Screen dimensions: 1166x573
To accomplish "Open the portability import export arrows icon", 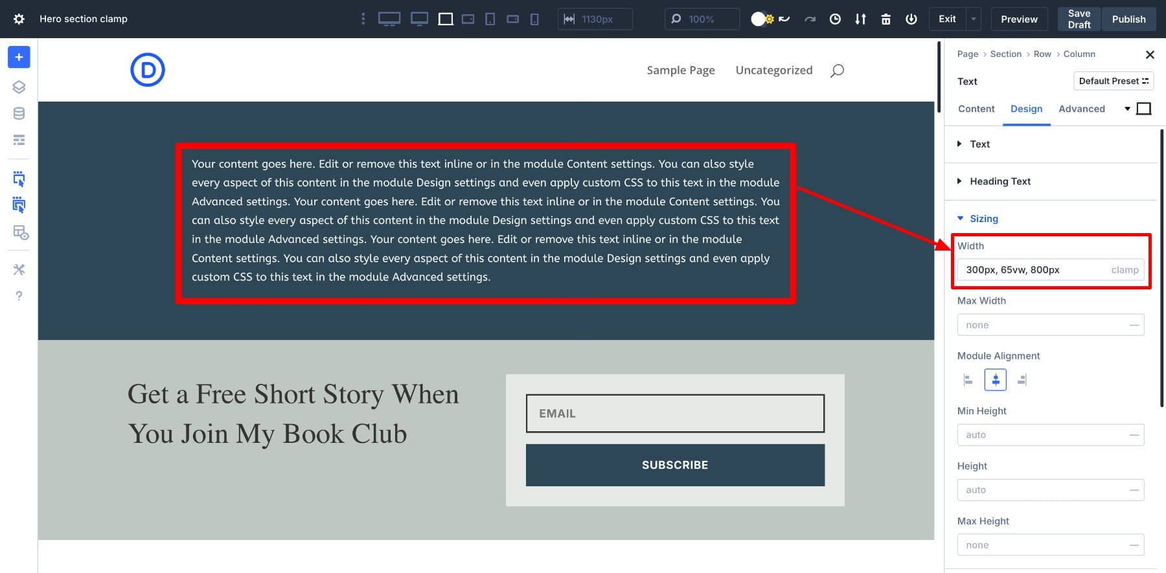I will (860, 19).
